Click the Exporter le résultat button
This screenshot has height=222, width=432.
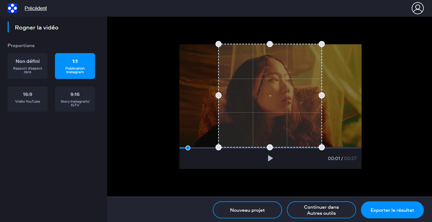coord(392,210)
